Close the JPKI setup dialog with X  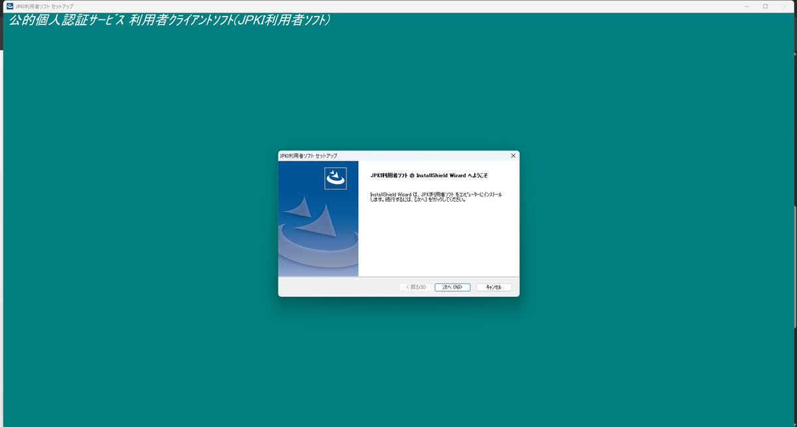point(513,155)
